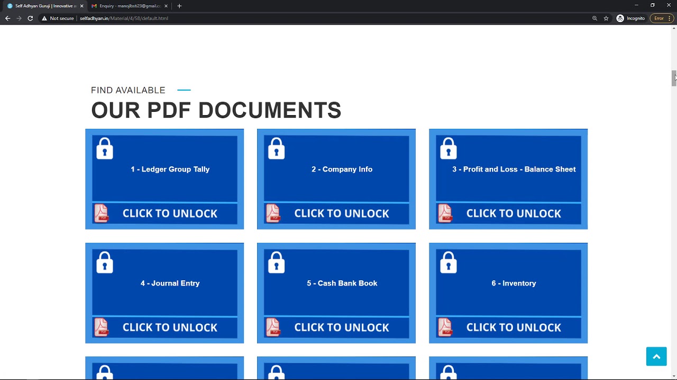Click the lock icon on Inventory card
The image size is (677, 380).
pos(448,262)
